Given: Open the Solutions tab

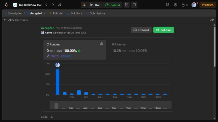Looking at the screenshot, I should [75, 13].
